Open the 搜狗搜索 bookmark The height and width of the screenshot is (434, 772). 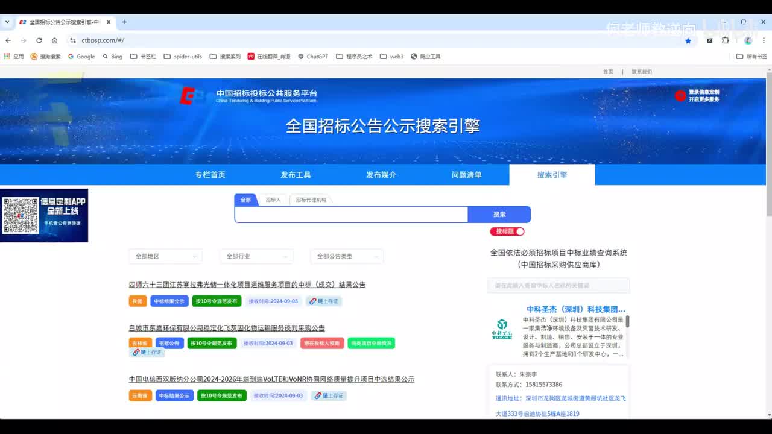coord(45,57)
